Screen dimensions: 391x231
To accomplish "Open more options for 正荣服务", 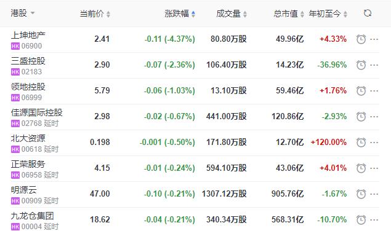I will click(374, 168).
